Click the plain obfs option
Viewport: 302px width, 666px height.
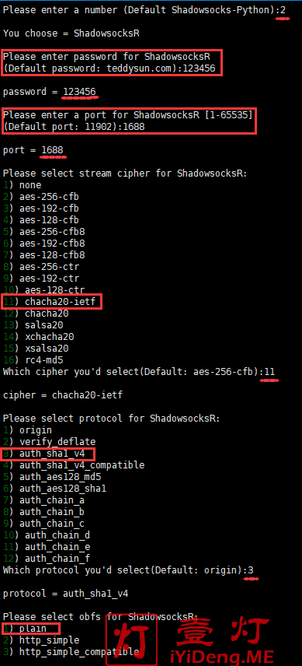tap(30, 629)
